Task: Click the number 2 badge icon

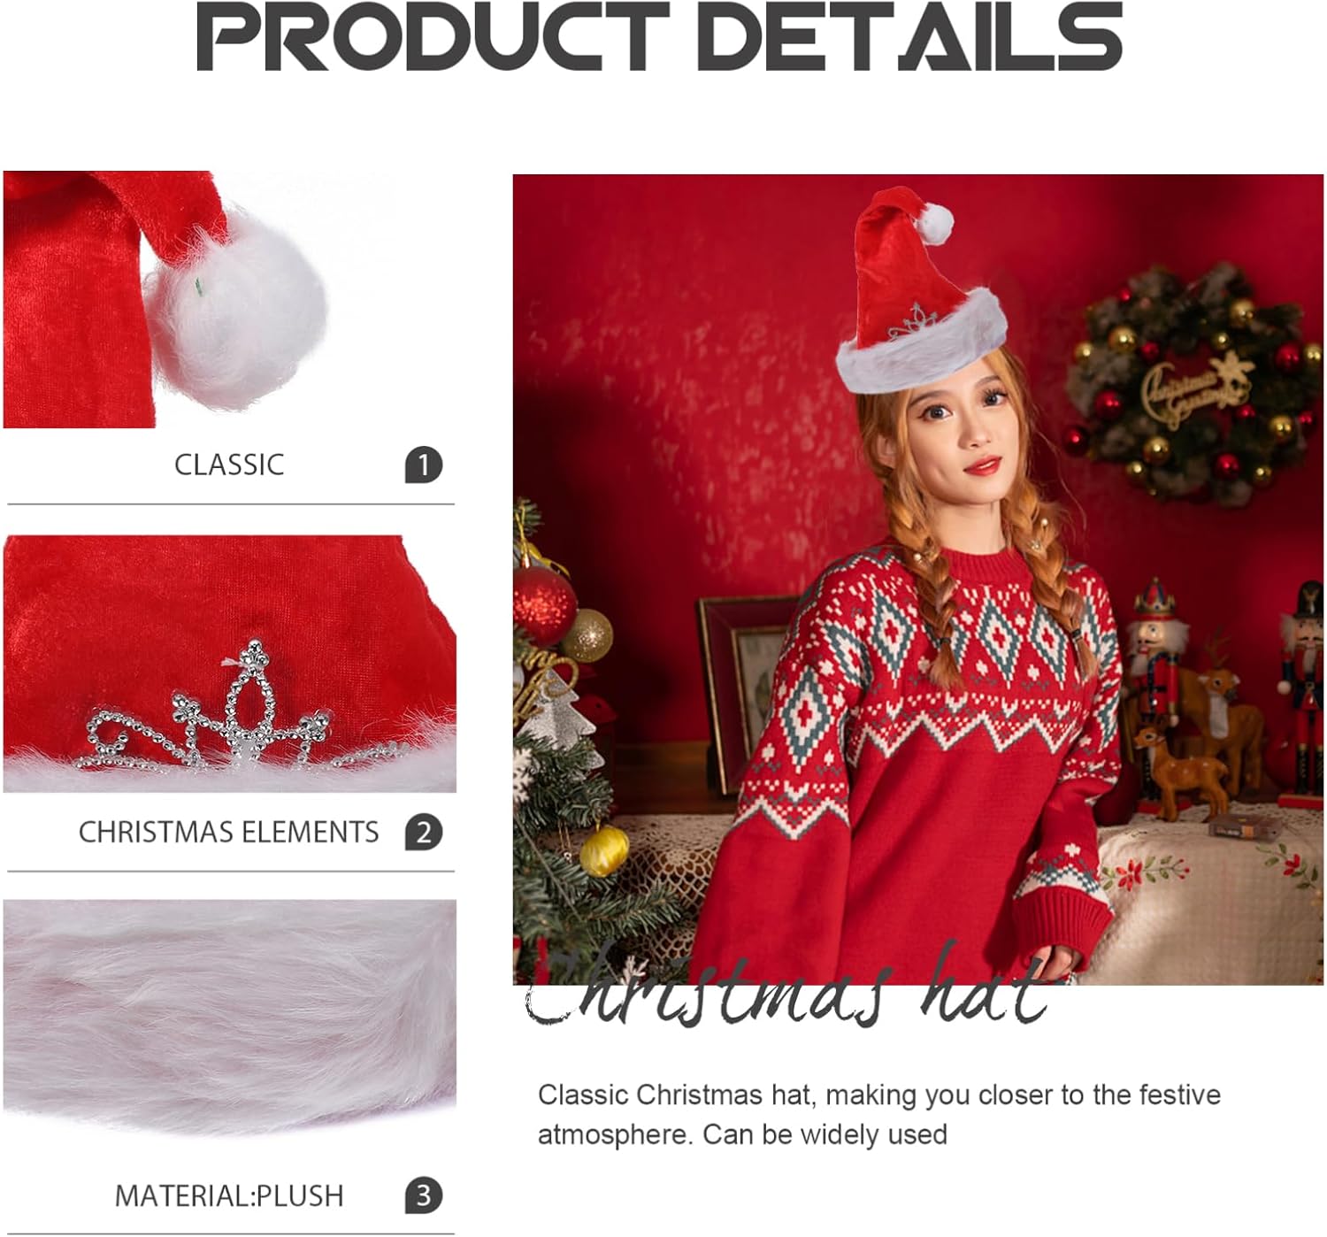Action: [x=424, y=833]
